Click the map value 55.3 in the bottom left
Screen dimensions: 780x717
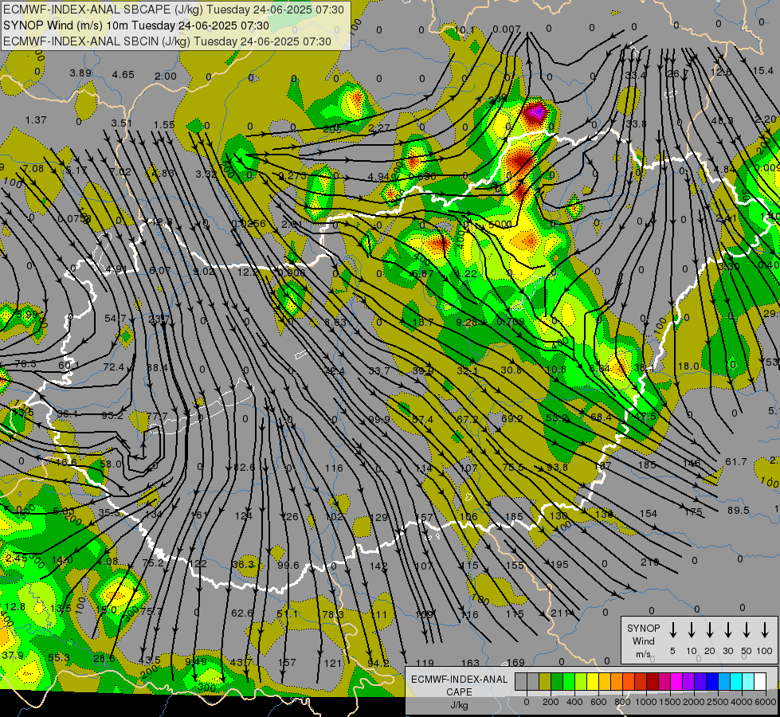59,658
